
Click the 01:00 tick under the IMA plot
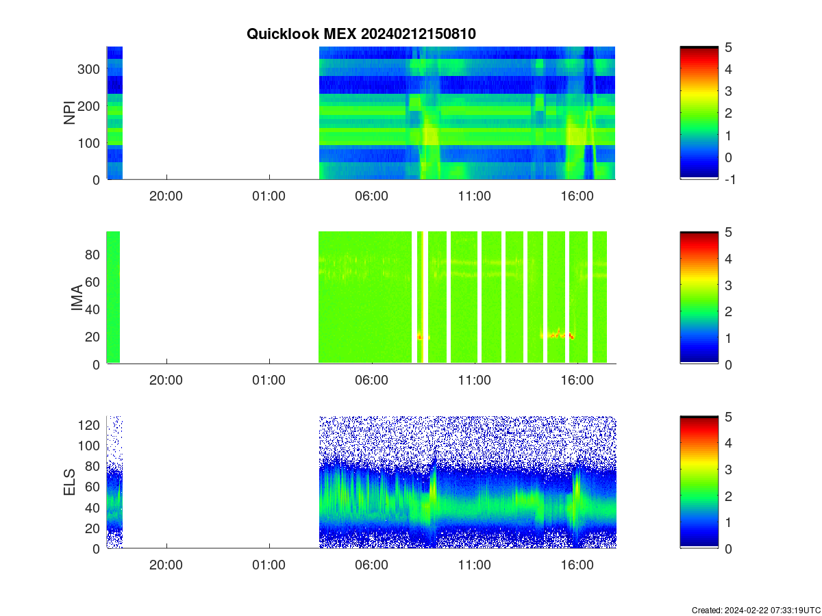point(269,381)
